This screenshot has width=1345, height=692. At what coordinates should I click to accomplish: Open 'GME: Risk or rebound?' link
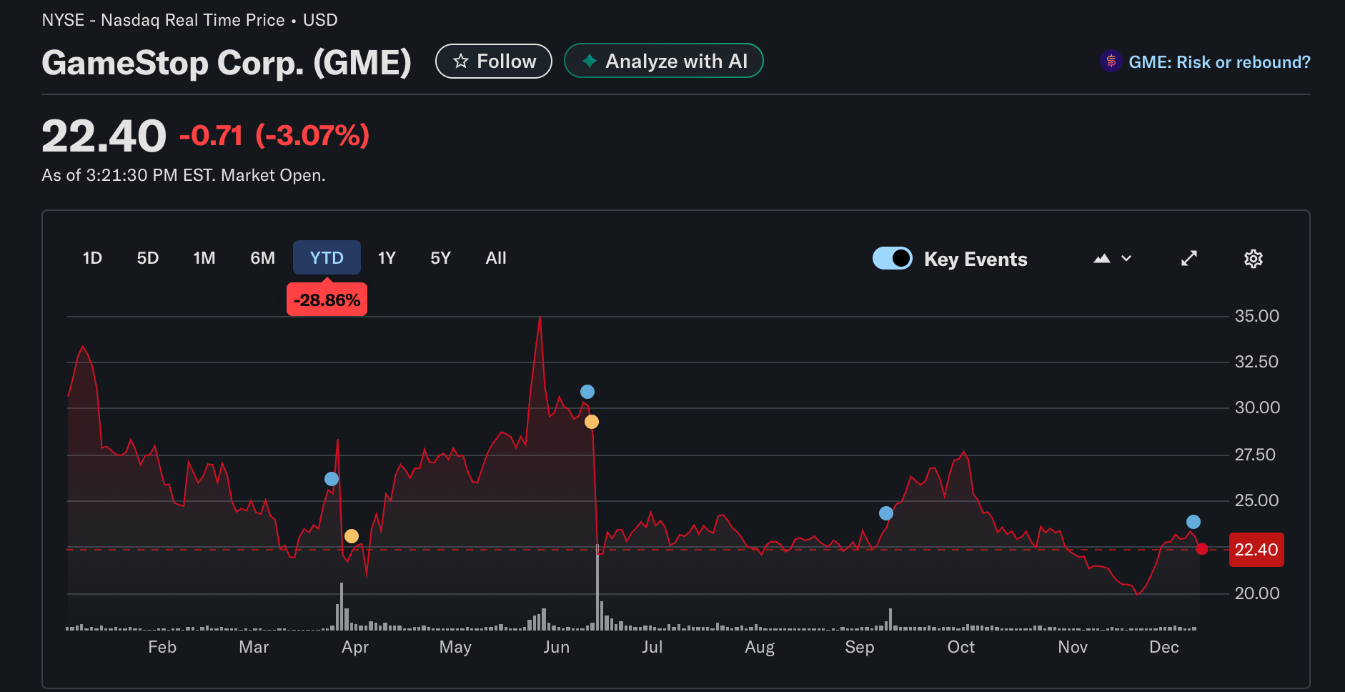tap(1219, 62)
